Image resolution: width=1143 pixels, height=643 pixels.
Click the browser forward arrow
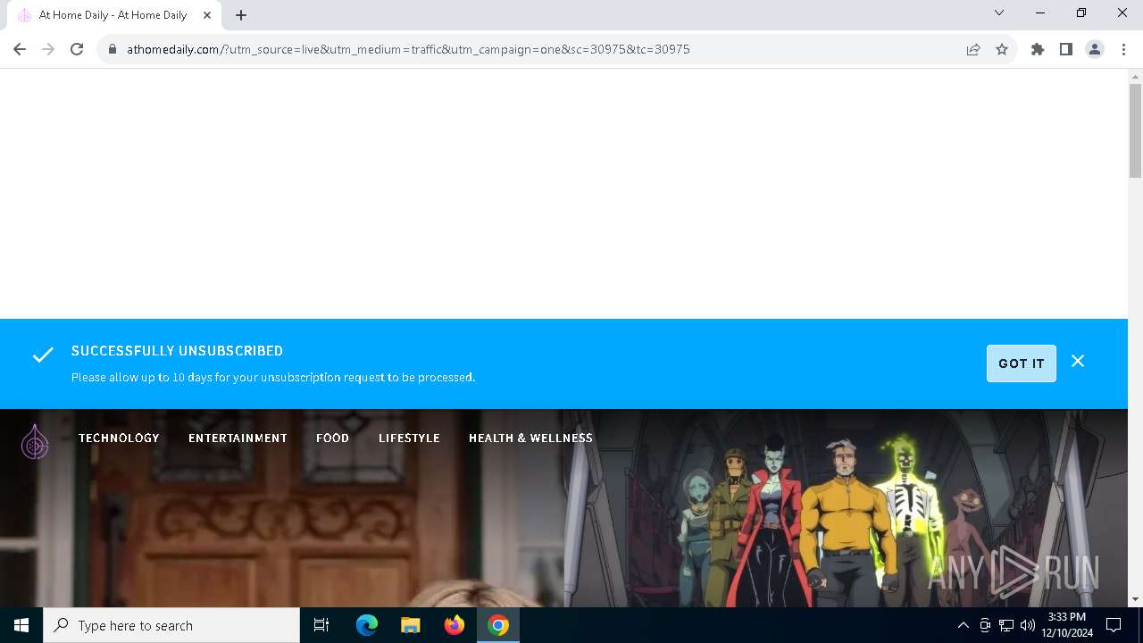point(48,49)
